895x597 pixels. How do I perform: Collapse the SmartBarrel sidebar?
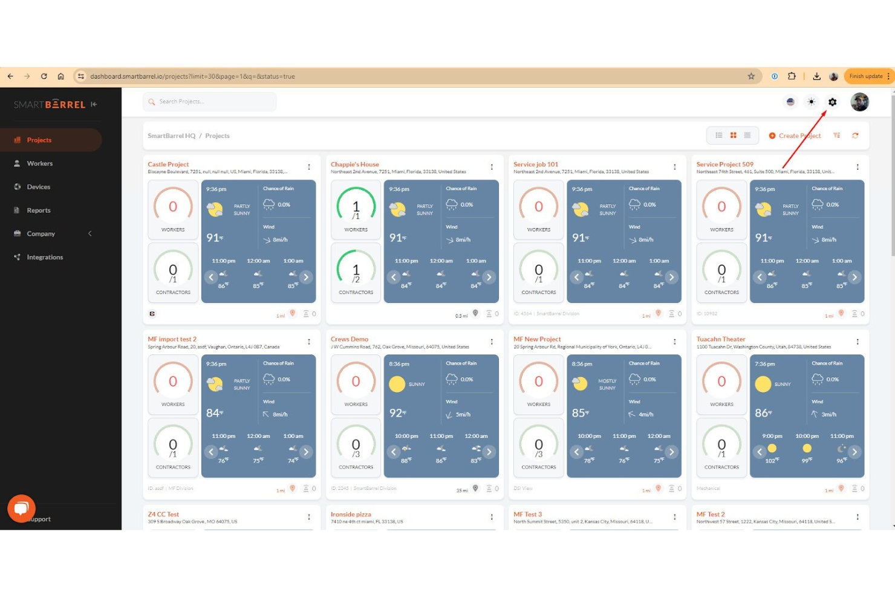point(94,104)
